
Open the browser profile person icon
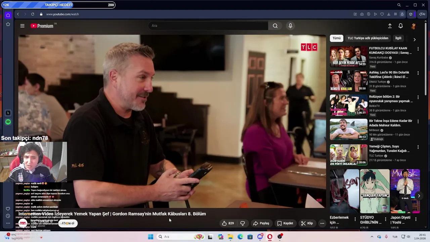[402, 14]
